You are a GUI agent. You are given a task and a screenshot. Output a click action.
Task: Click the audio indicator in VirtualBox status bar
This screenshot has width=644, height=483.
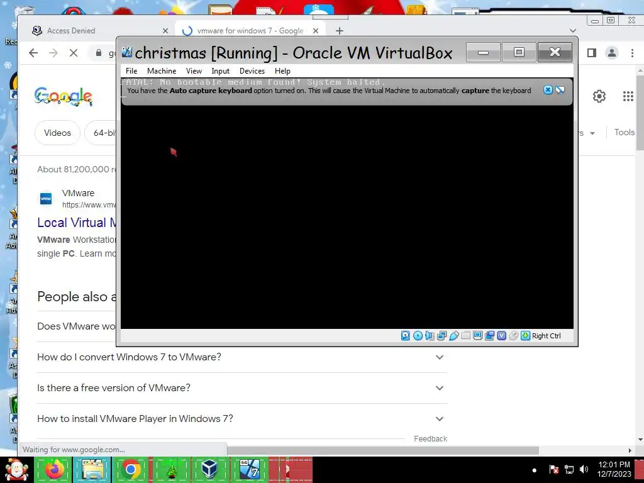click(x=430, y=336)
